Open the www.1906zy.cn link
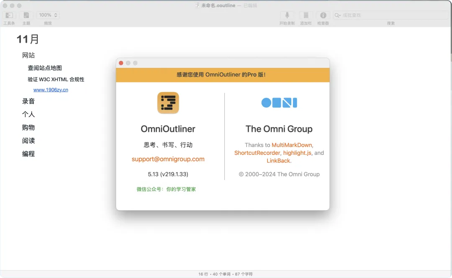This screenshot has height=278, width=452. 51,90
